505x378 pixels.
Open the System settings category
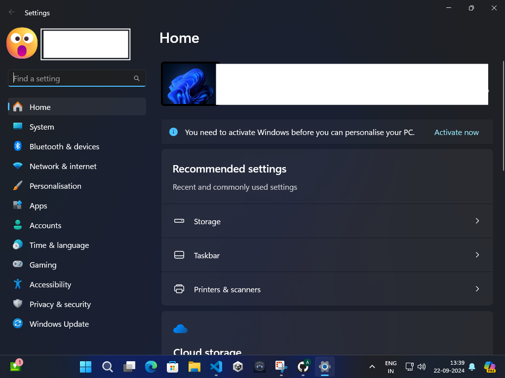(x=77, y=127)
